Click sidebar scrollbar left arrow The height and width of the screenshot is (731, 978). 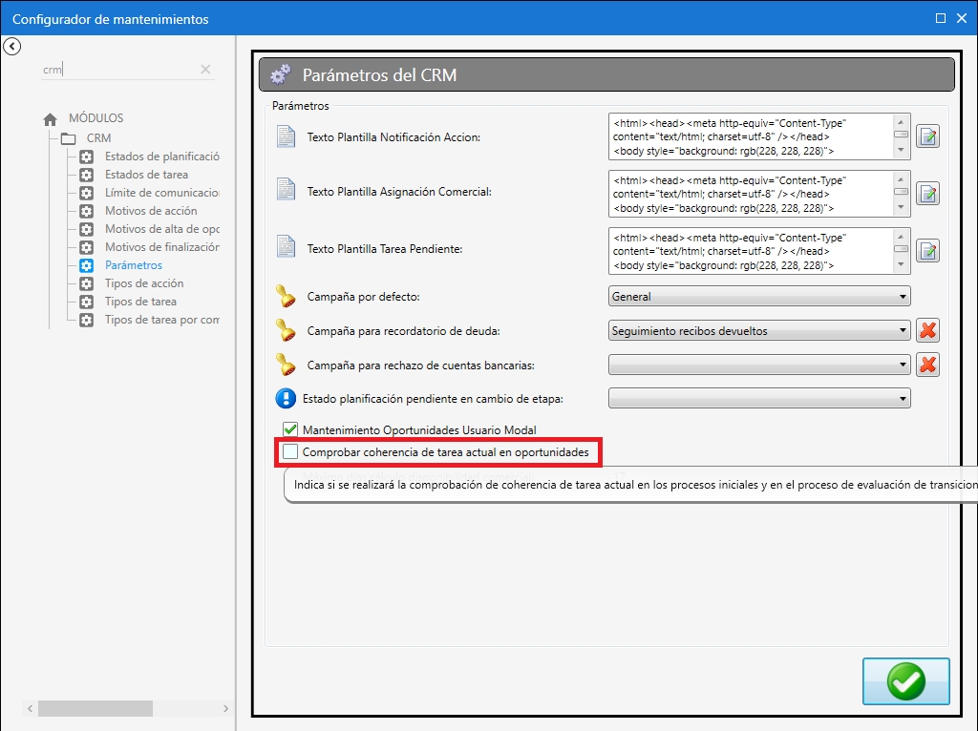tap(30, 708)
